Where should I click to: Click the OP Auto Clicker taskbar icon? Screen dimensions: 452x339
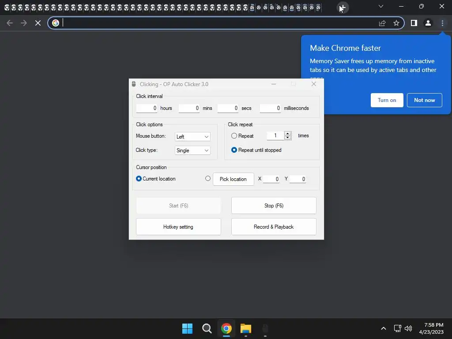click(265, 328)
